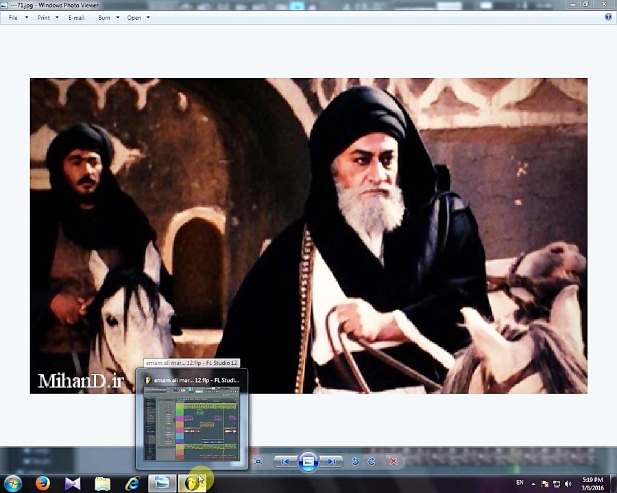The image size is (617, 493).
Task: Open the FL Studio window thumbnail preview
Action: point(192,419)
